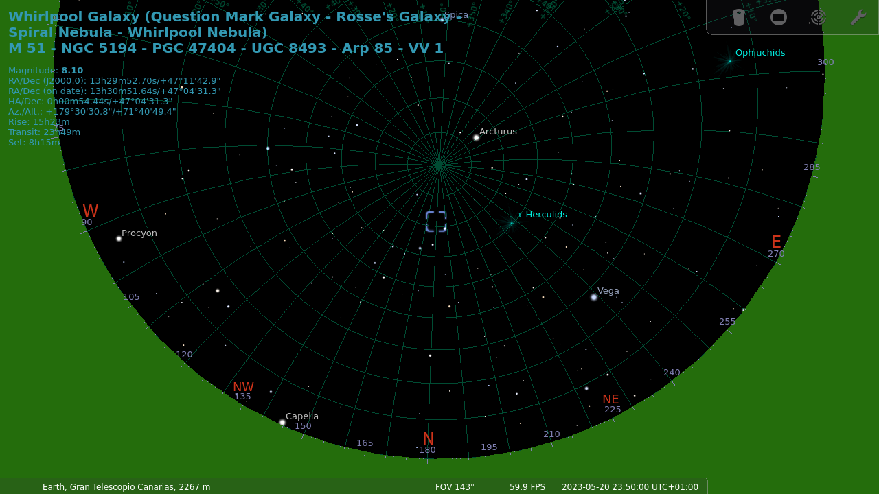This screenshot has height=494, width=879.
Task: Click the NW compass label
Action: [243, 387]
